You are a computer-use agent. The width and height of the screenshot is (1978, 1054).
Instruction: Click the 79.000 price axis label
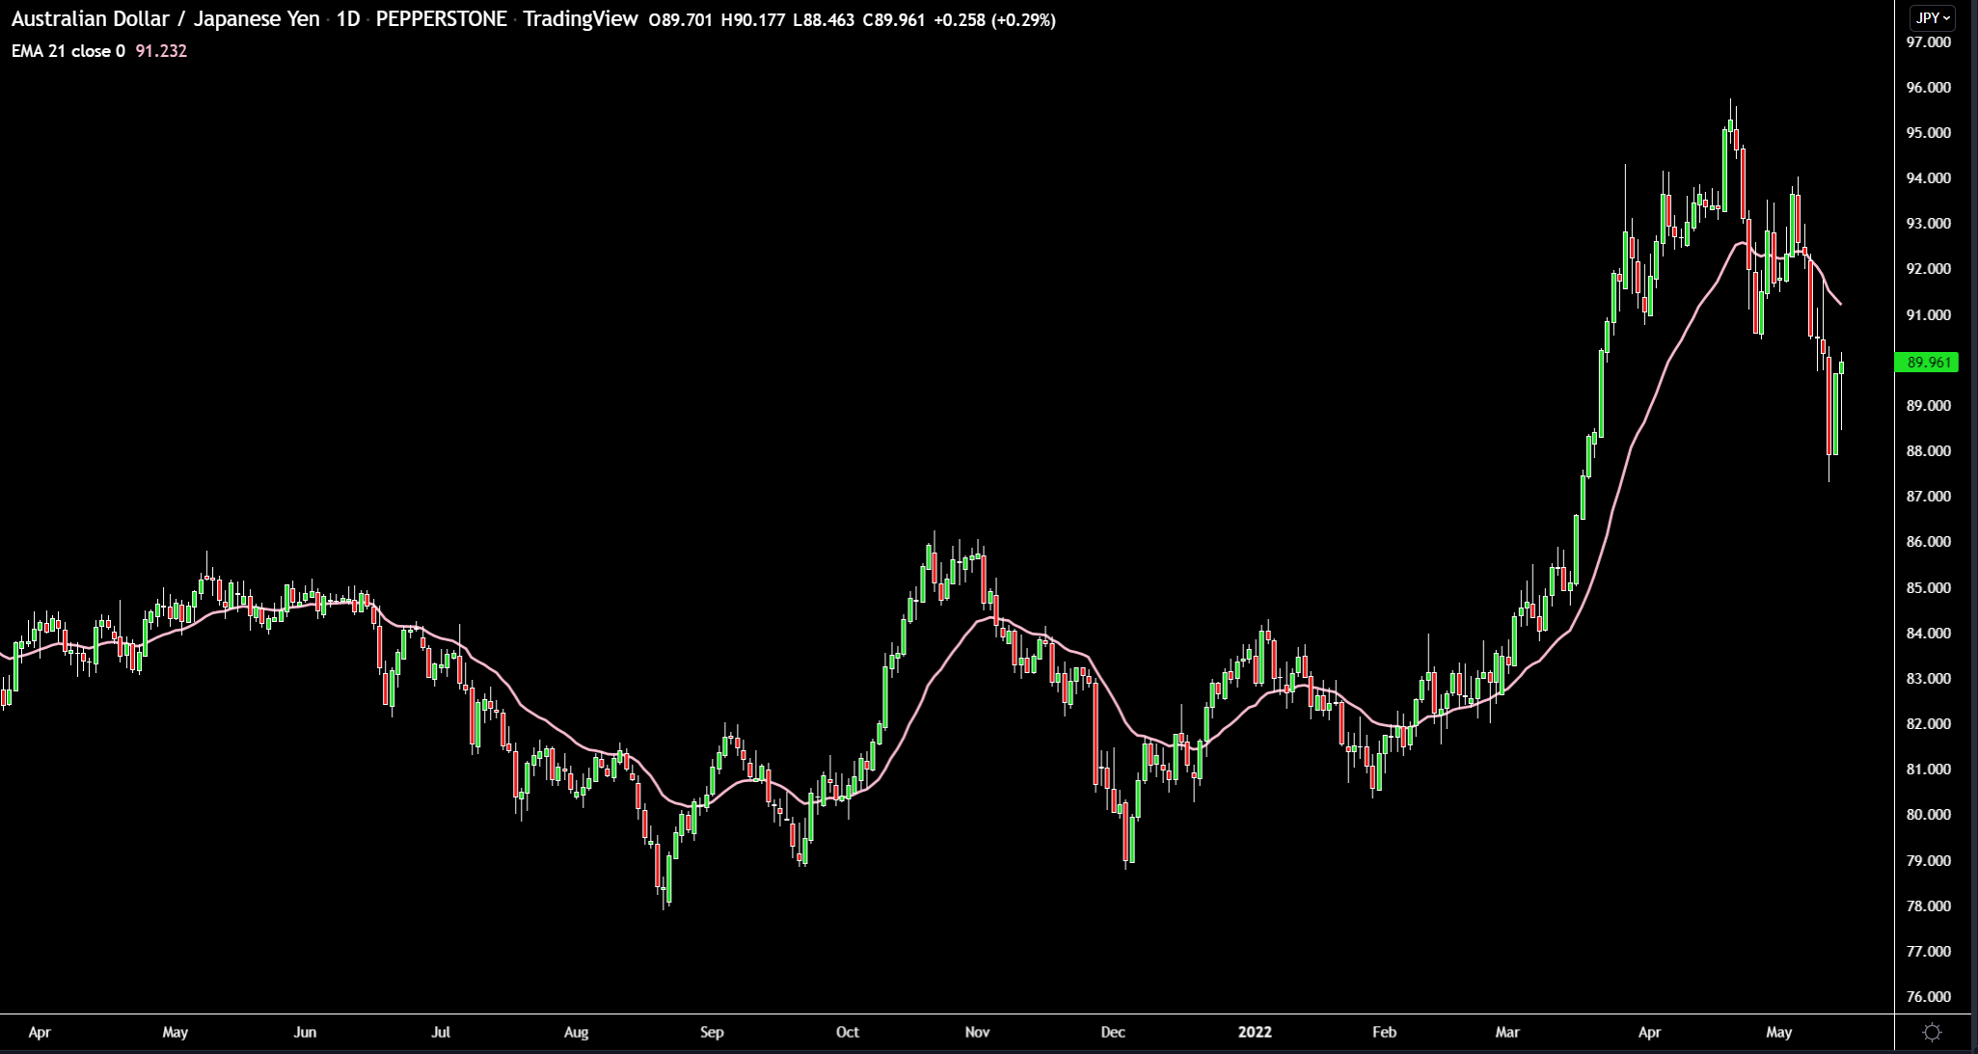(1928, 861)
